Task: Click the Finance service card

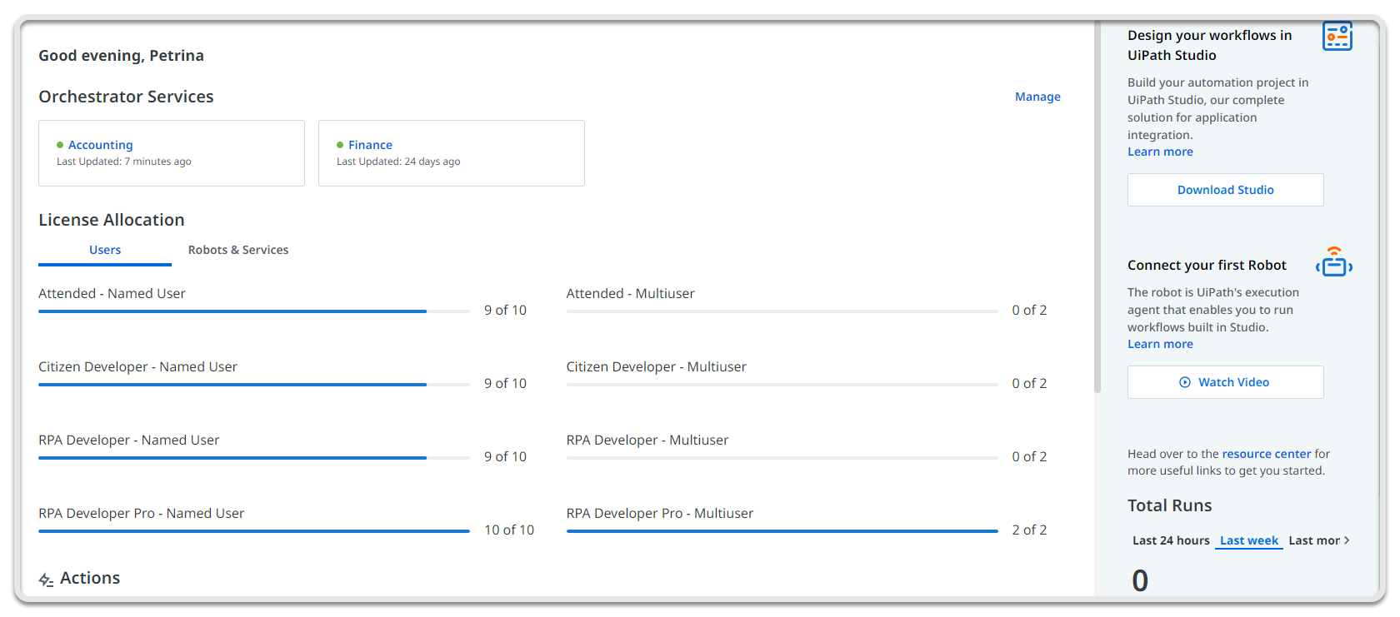Action: (452, 153)
